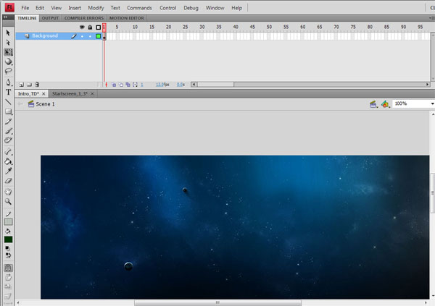This screenshot has height=306, width=435.
Task: Select the Lasso tool
Action: 8,72
